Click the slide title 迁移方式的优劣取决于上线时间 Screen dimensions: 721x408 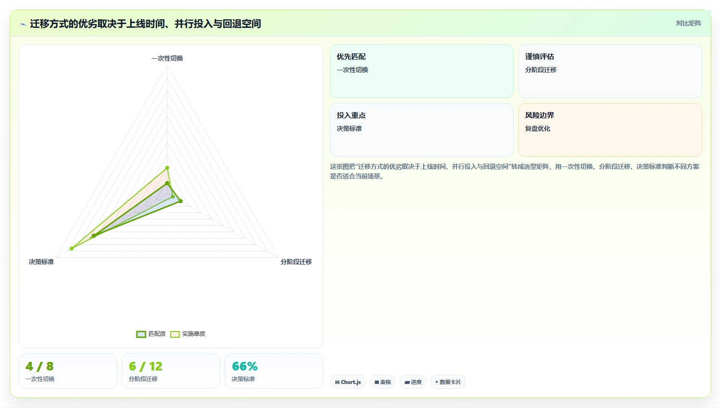click(145, 24)
